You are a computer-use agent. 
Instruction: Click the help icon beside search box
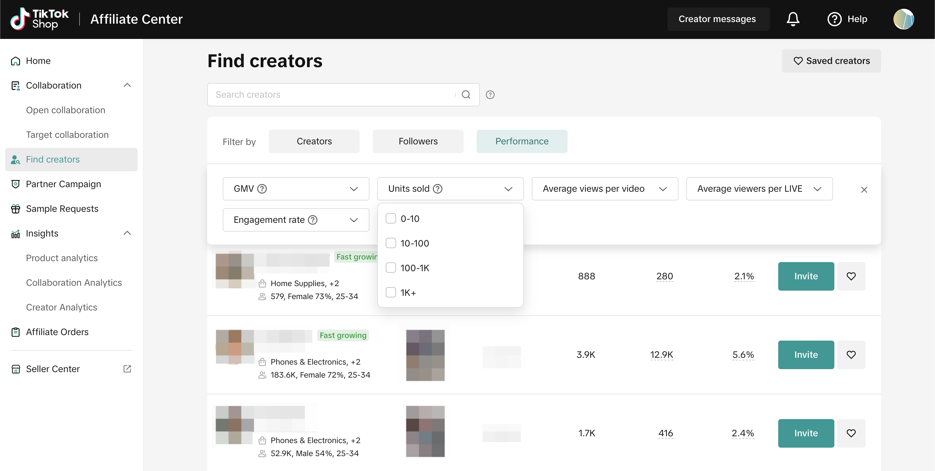(x=490, y=95)
